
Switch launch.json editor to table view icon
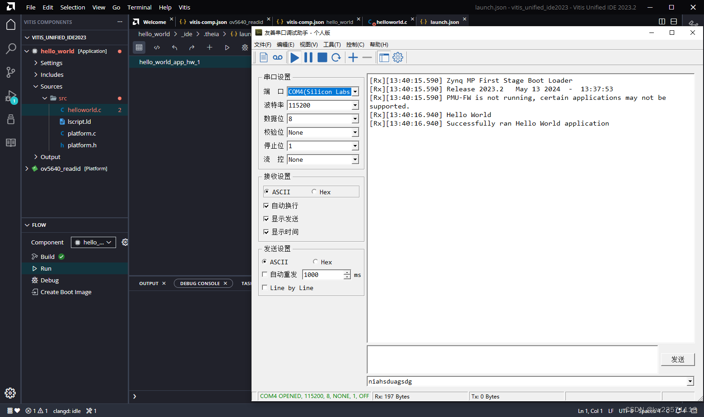pos(139,47)
